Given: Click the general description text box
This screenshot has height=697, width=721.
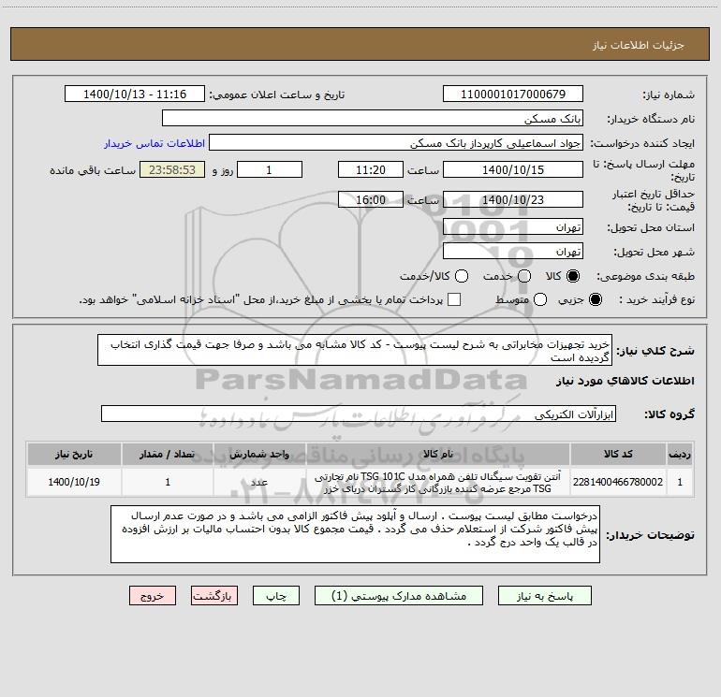Looking at the screenshot, I should coord(355,350).
